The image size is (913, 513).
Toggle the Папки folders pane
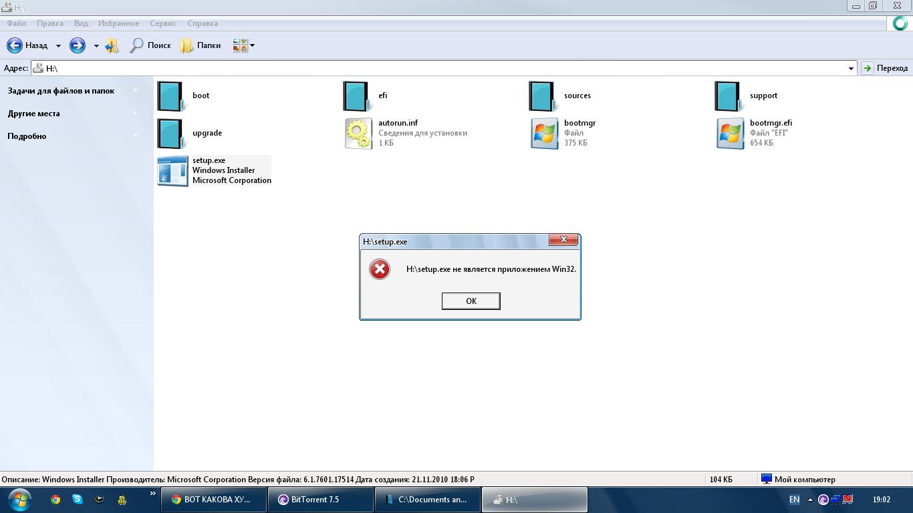tap(201, 45)
